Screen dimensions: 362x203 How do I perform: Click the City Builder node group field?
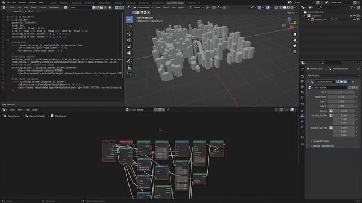coord(330,87)
